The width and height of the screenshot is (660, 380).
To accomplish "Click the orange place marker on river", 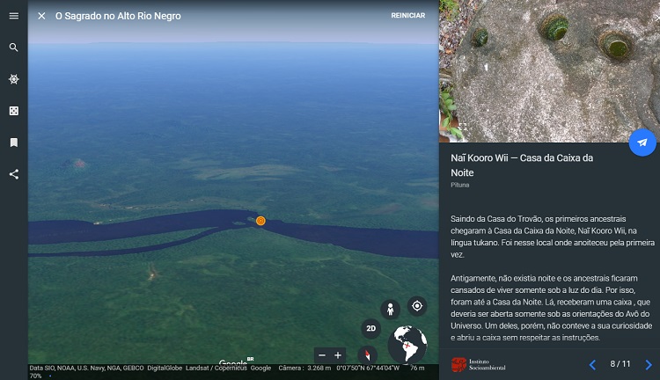I will tap(260, 221).
